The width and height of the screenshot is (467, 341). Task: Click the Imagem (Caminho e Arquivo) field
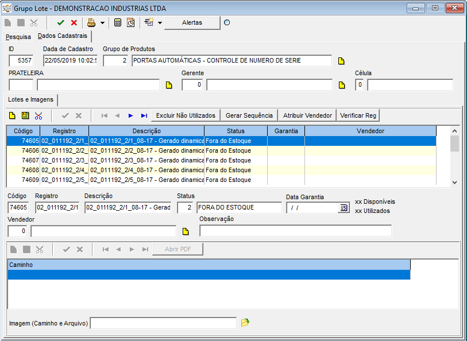click(163, 323)
